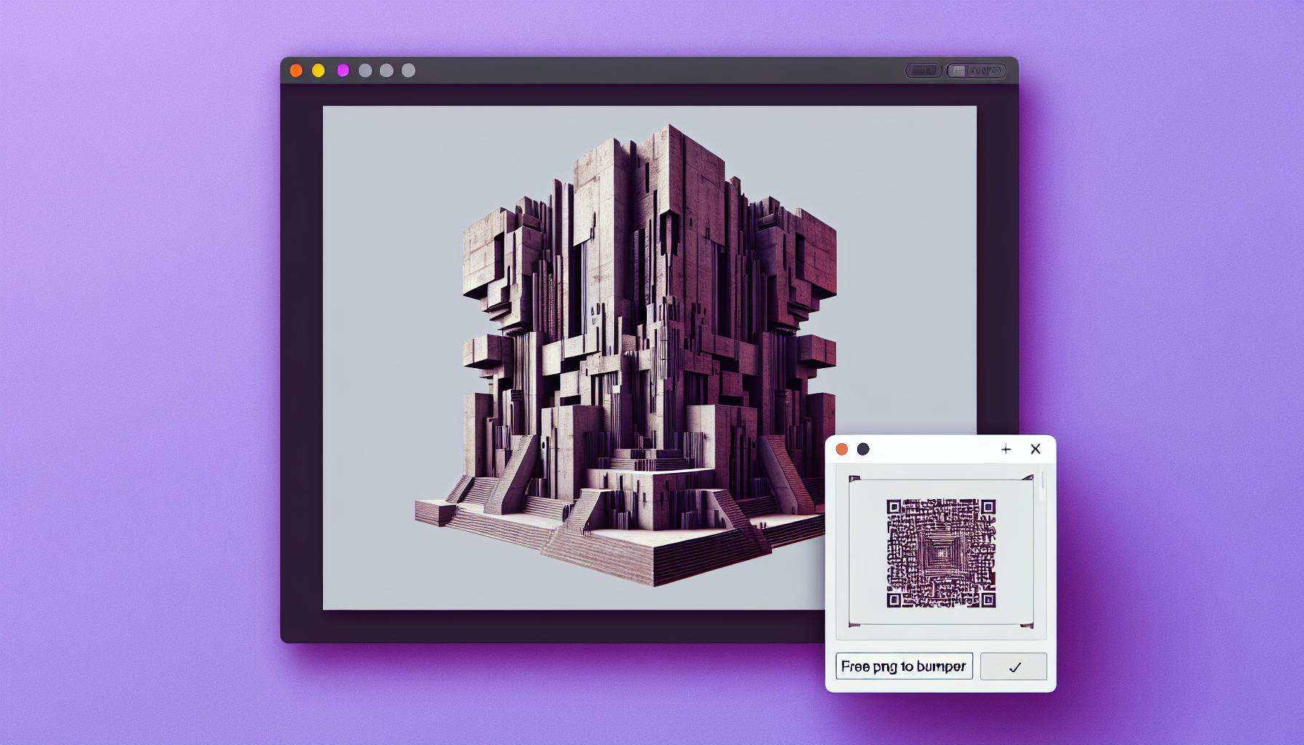Click the middle gray dot in the title bar
Image resolution: width=1304 pixels, height=745 pixels.
point(386,71)
